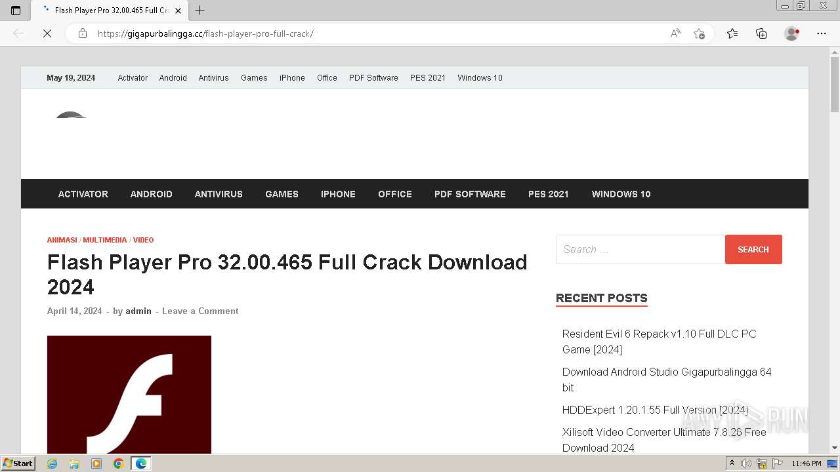The height and width of the screenshot is (472, 840).
Task: Click the post author admin link
Action: tap(138, 311)
